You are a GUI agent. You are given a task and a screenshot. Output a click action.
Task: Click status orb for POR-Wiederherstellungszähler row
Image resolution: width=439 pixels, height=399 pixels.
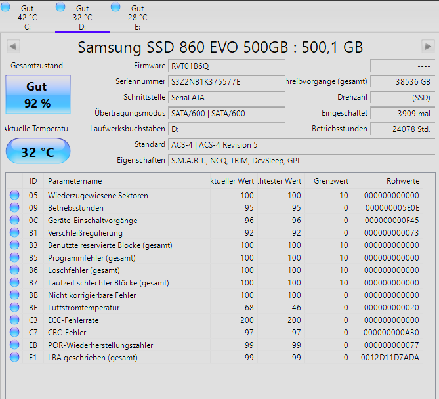click(x=14, y=345)
